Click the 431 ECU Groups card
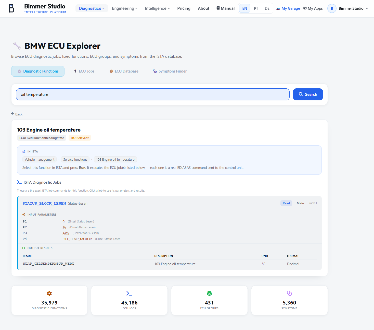The height and width of the screenshot is (330, 374). pyautogui.click(x=209, y=300)
